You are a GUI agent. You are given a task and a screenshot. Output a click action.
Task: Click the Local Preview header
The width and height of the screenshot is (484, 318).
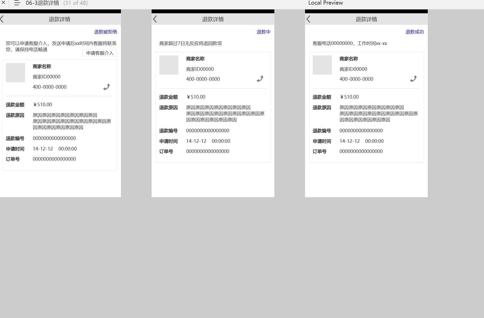[x=325, y=3]
